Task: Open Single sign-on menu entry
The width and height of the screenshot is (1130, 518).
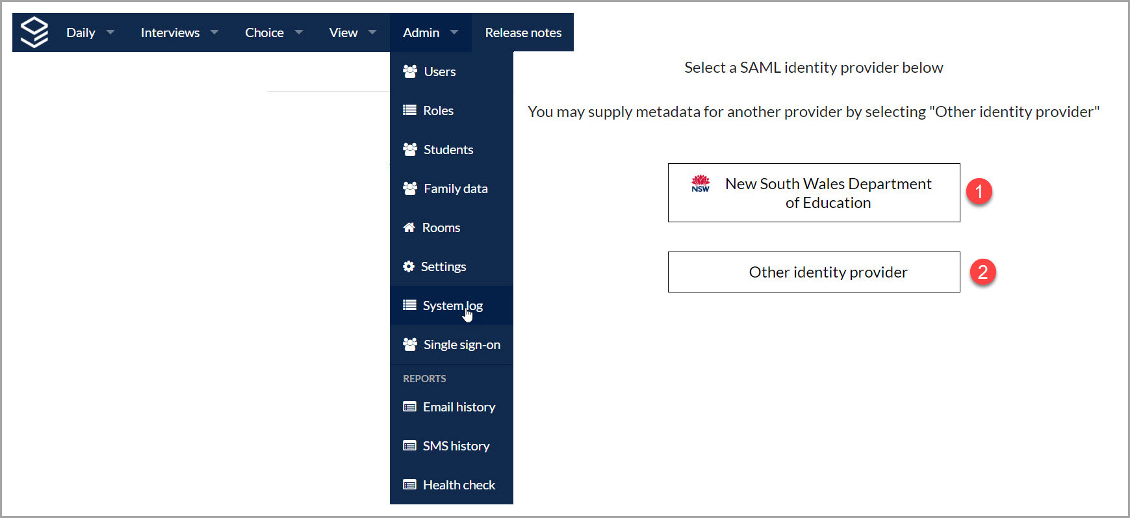Action: (x=461, y=344)
